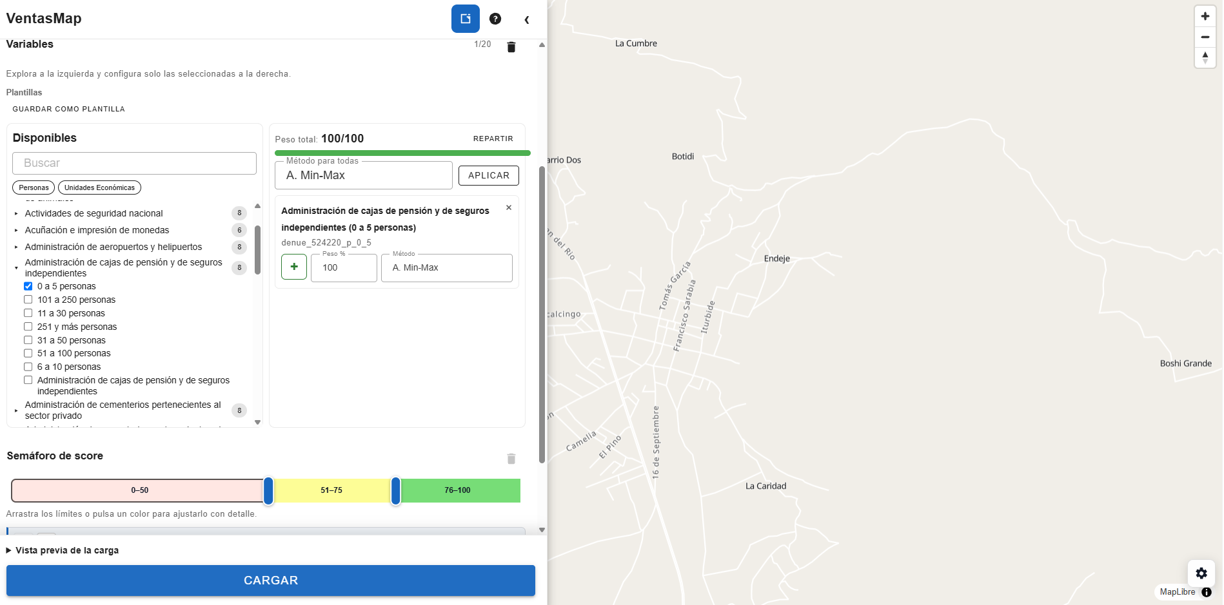
Task: Reset map bearing with the compass icon
Action: pyautogui.click(x=1205, y=57)
